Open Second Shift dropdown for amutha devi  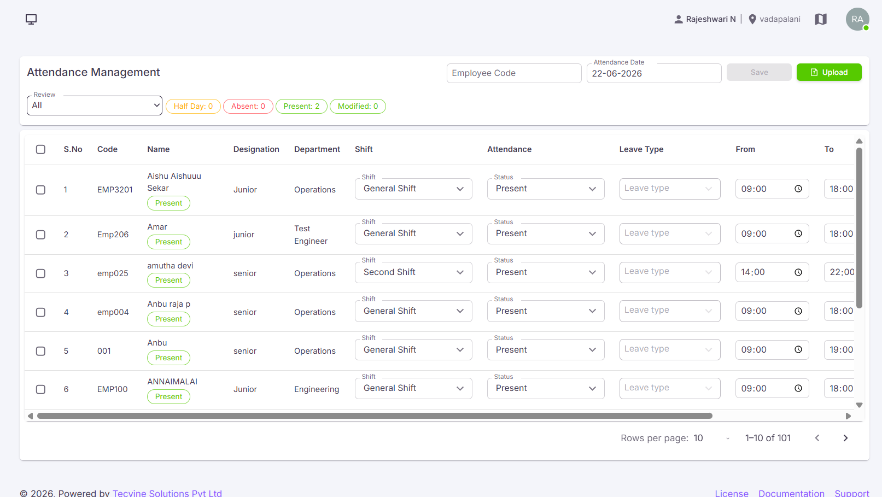[x=413, y=272]
